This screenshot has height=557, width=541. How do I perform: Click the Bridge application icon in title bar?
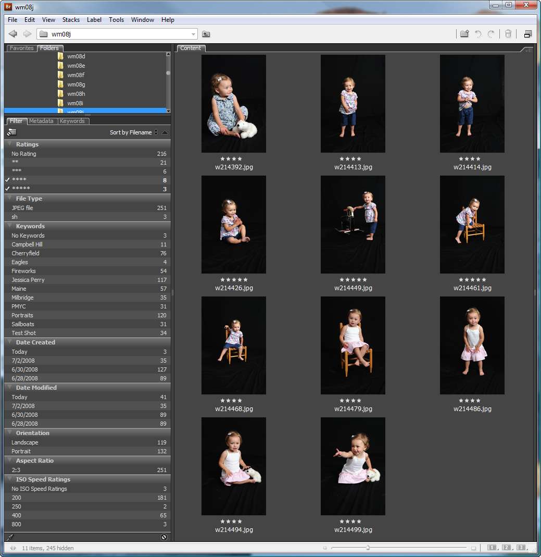[x=8, y=7]
